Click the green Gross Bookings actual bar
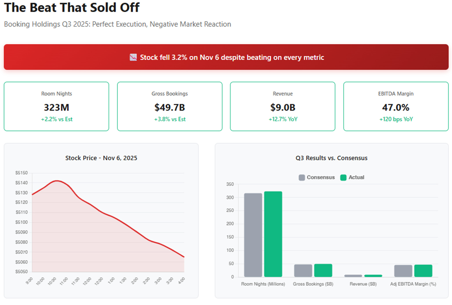The image size is (452, 305). coord(323,270)
